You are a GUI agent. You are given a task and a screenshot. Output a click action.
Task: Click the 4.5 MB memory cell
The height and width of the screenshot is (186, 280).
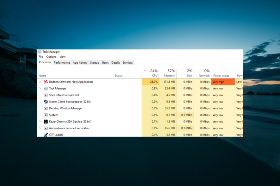click(x=168, y=95)
